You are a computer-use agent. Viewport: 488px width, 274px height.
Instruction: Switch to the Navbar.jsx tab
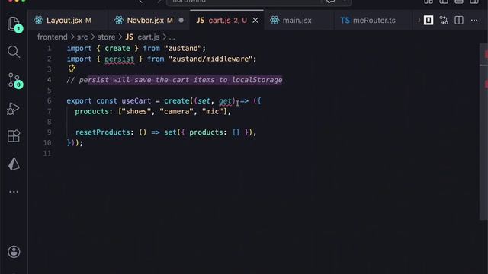pos(149,21)
